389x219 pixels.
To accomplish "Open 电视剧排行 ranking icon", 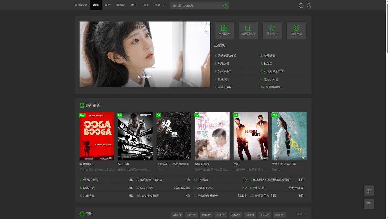I will click(248, 28).
